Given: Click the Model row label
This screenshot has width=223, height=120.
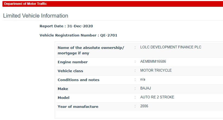Looking at the screenshot, I should [64, 98].
